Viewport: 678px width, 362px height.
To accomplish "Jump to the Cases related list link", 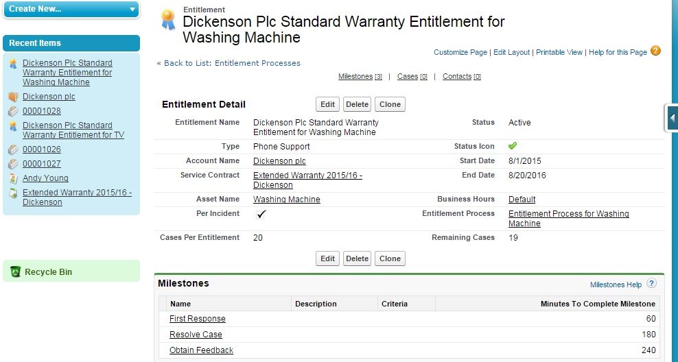I will point(408,76).
